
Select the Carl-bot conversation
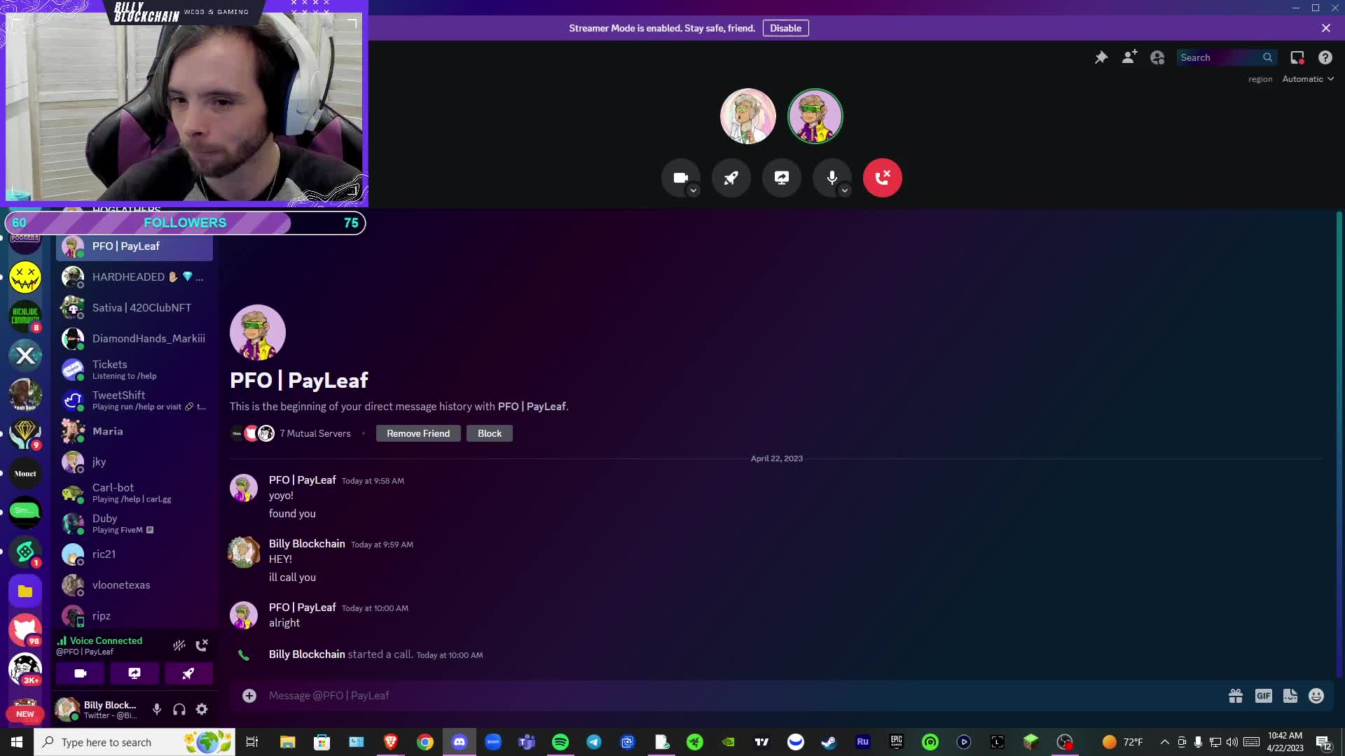click(x=134, y=493)
